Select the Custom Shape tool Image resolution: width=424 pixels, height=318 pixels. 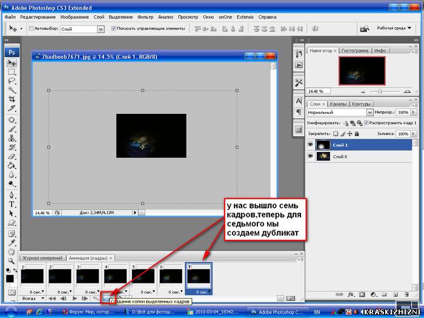12,222
